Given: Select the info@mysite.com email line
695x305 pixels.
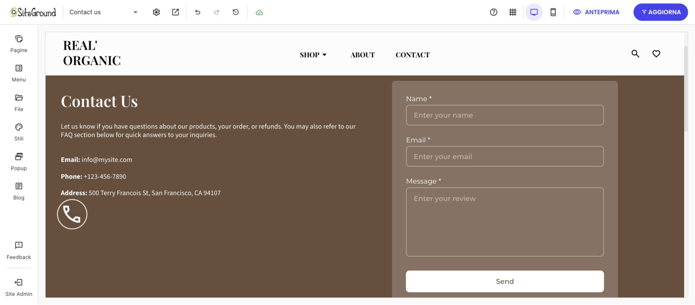Looking at the screenshot, I should (96, 160).
